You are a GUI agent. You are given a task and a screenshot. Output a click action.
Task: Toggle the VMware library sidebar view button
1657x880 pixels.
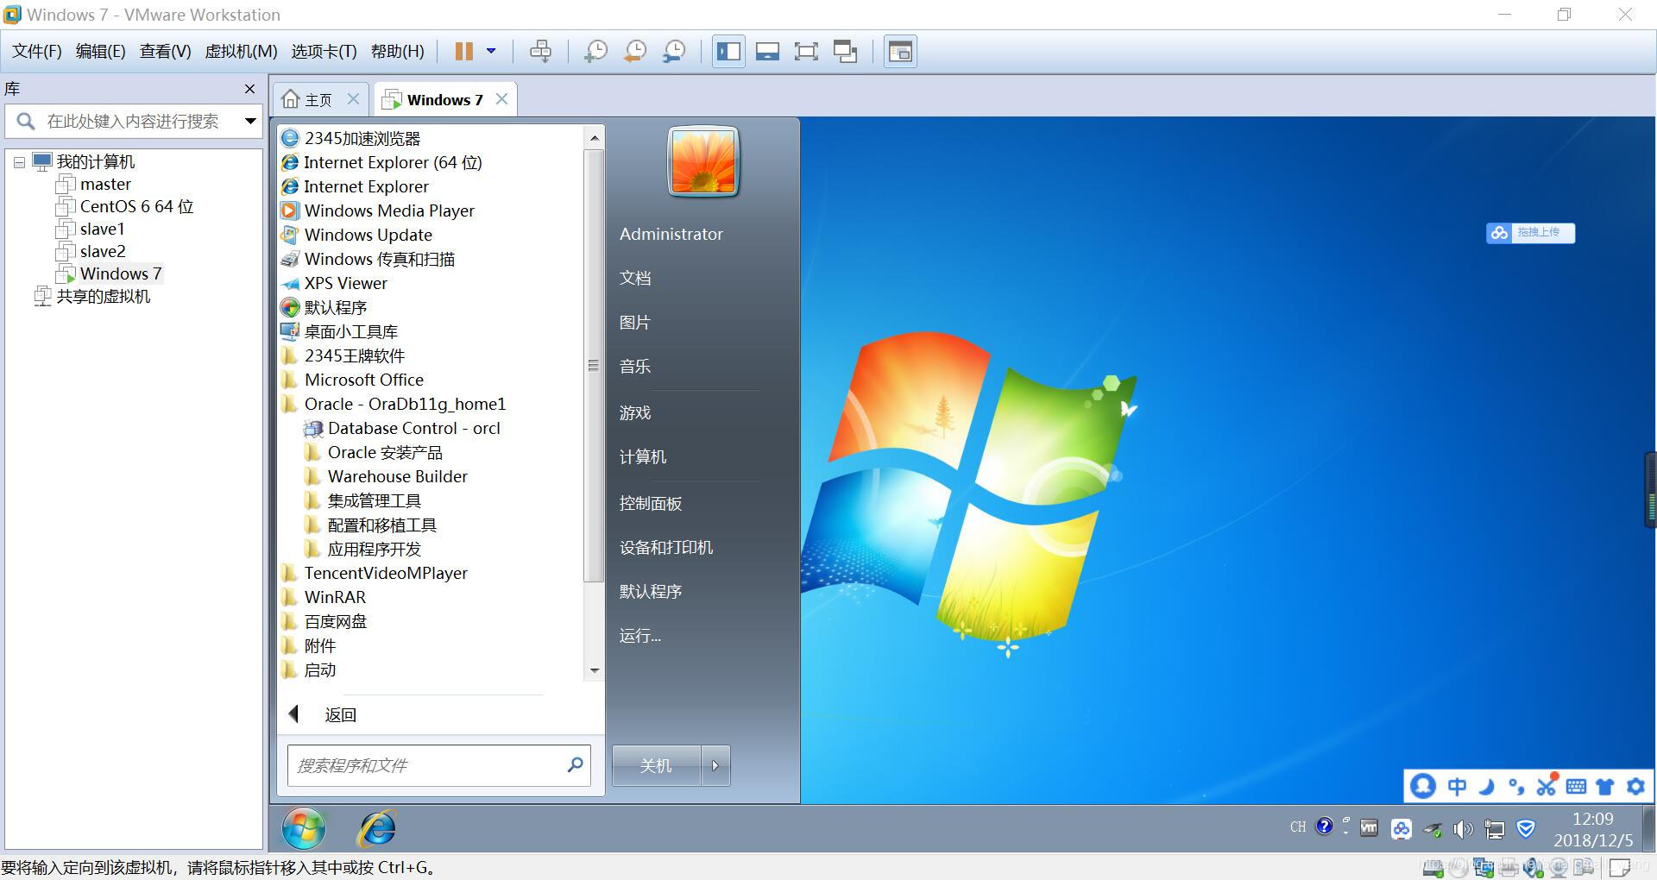click(728, 52)
